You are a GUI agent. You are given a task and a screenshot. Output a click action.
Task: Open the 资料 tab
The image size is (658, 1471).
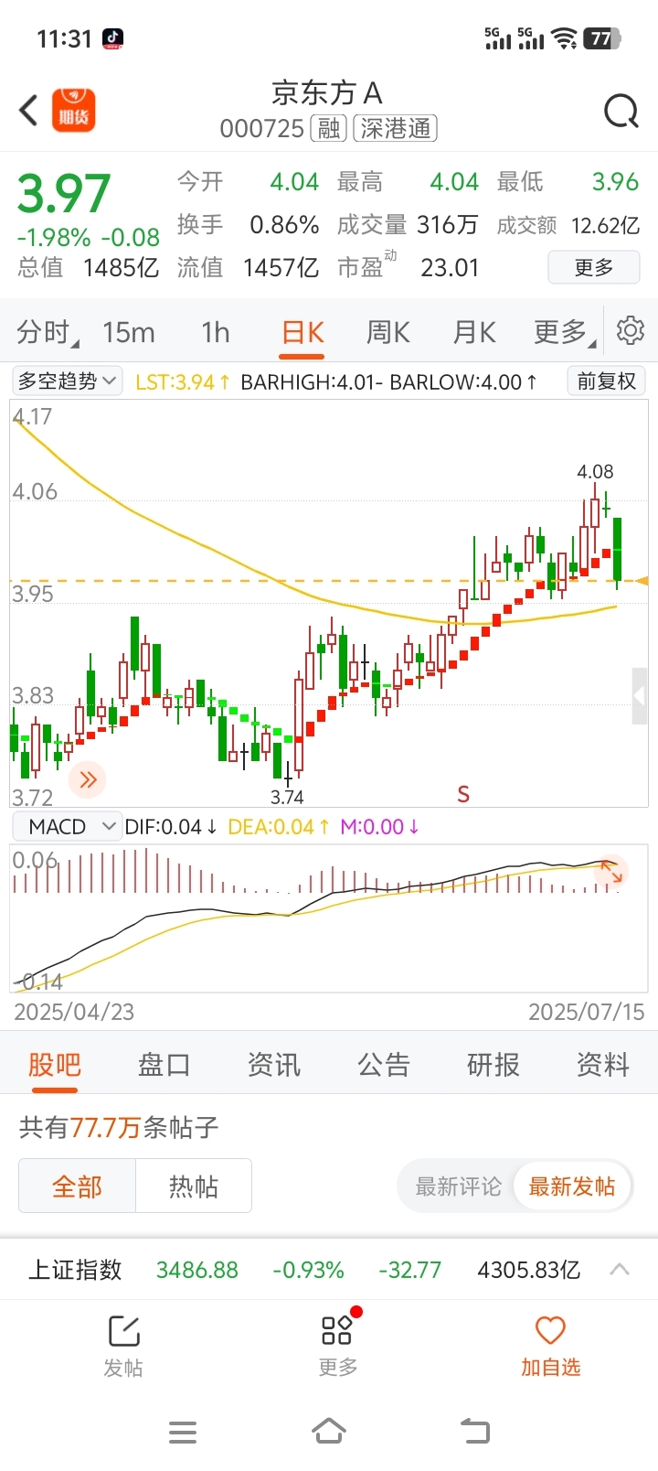click(x=603, y=1065)
